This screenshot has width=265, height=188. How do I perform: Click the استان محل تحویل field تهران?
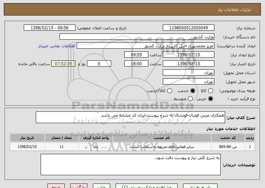point(189,73)
